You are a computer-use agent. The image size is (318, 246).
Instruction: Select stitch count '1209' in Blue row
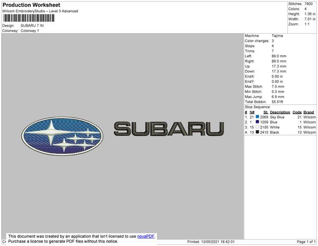[x=264, y=122]
